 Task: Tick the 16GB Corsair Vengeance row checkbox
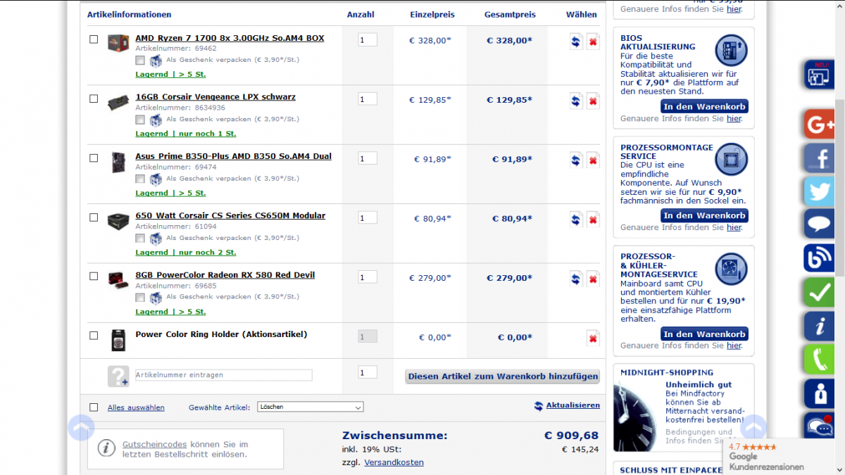[94, 99]
